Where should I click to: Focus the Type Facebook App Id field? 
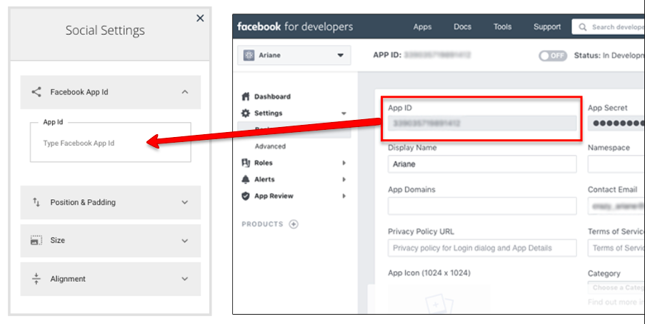pyautogui.click(x=110, y=143)
